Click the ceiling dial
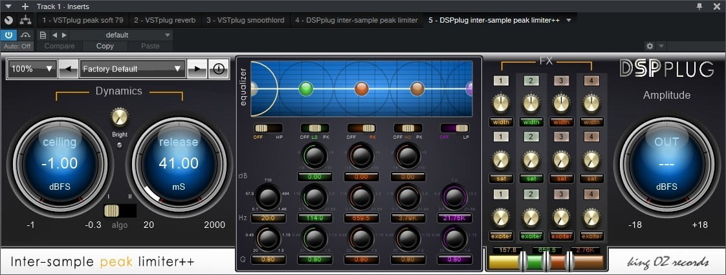 pos(60,164)
